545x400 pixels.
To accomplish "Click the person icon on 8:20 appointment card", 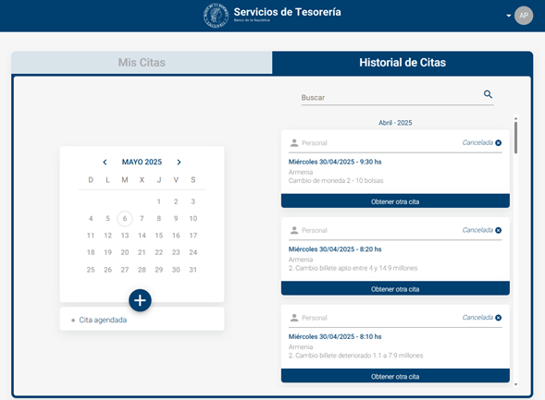I will (294, 230).
